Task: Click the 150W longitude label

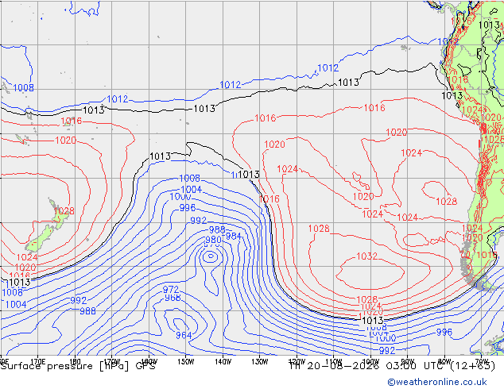Action: pos(186,361)
